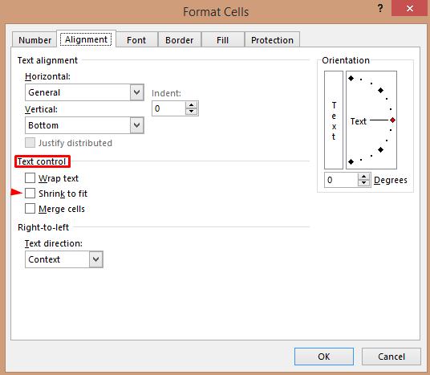Click the Degrees label
430x375 pixels.
[x=390, y=180]
